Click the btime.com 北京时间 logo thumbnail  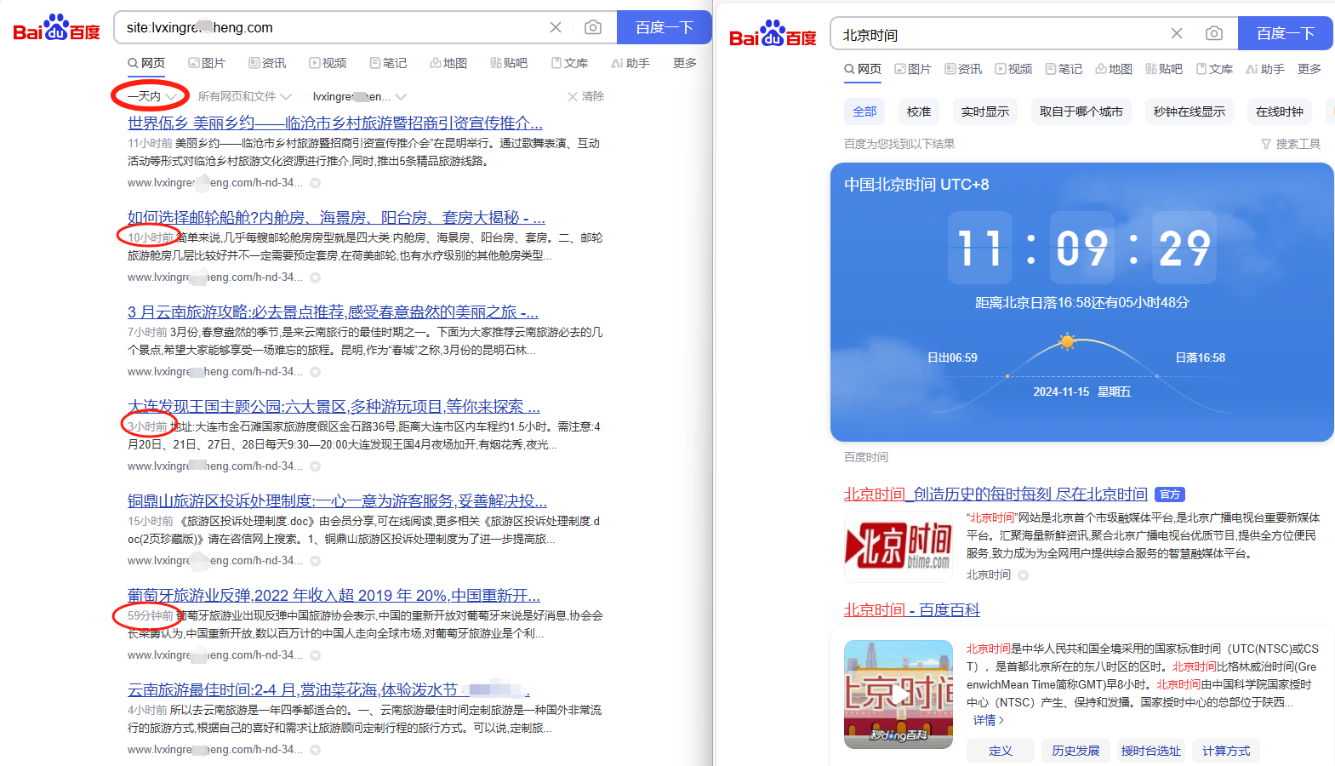[x=899, y=546]
